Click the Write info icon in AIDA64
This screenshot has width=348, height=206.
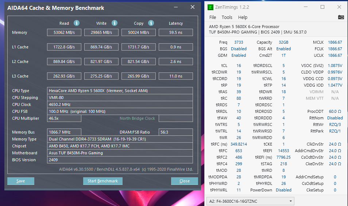(115, 23)
